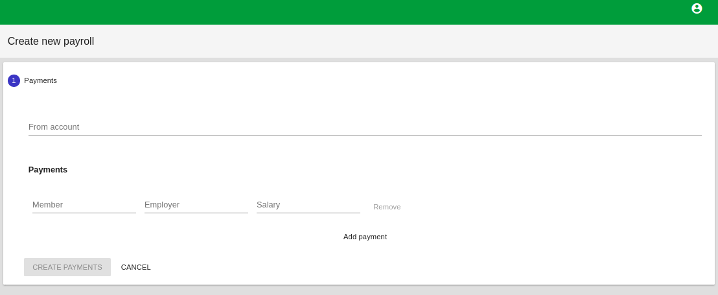Click the Payments step label

tap(40, 80)
